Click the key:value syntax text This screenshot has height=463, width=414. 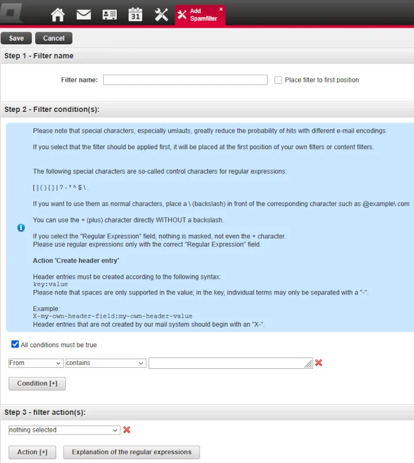[50, 284]
